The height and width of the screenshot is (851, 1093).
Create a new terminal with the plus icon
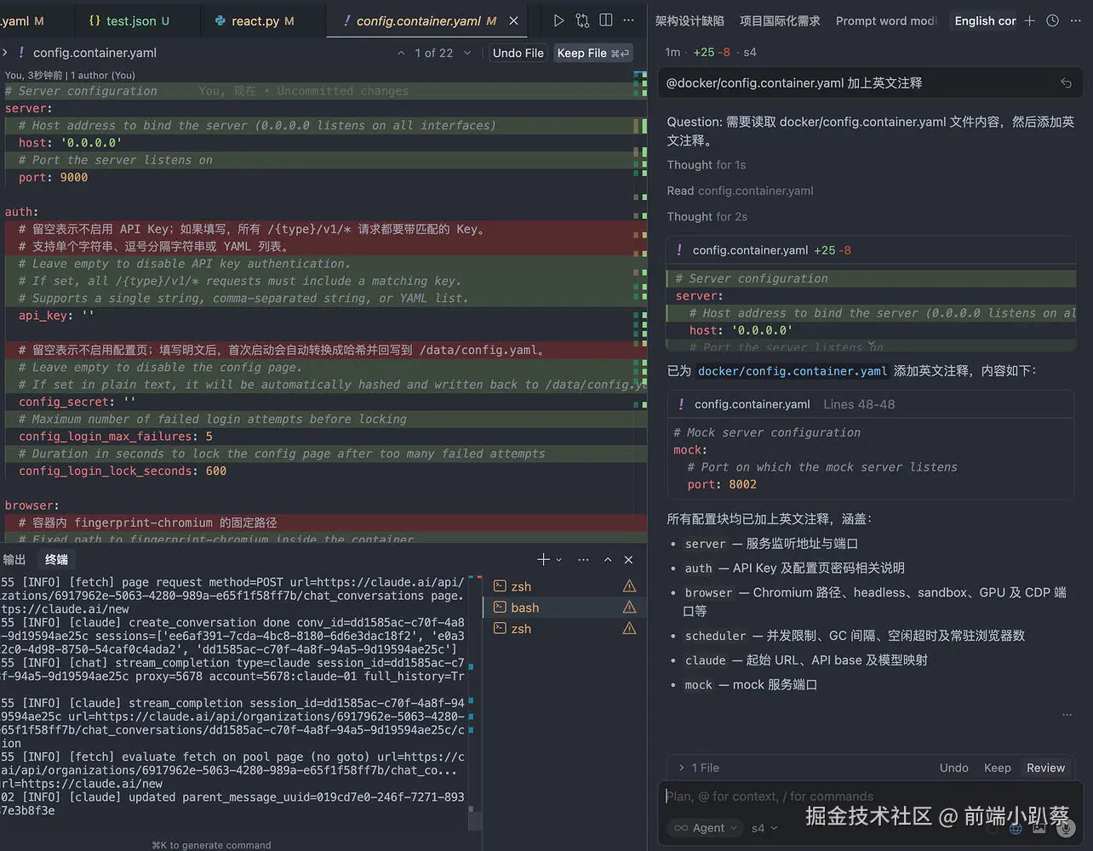543,559
